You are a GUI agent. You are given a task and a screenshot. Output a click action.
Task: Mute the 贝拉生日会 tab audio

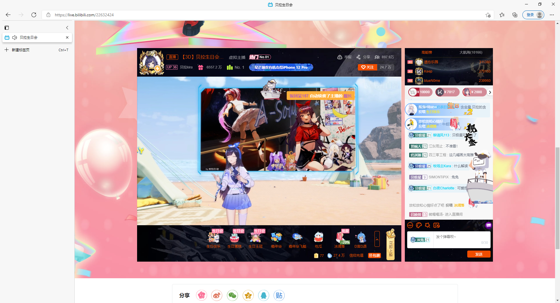click(x=15, y=38)
